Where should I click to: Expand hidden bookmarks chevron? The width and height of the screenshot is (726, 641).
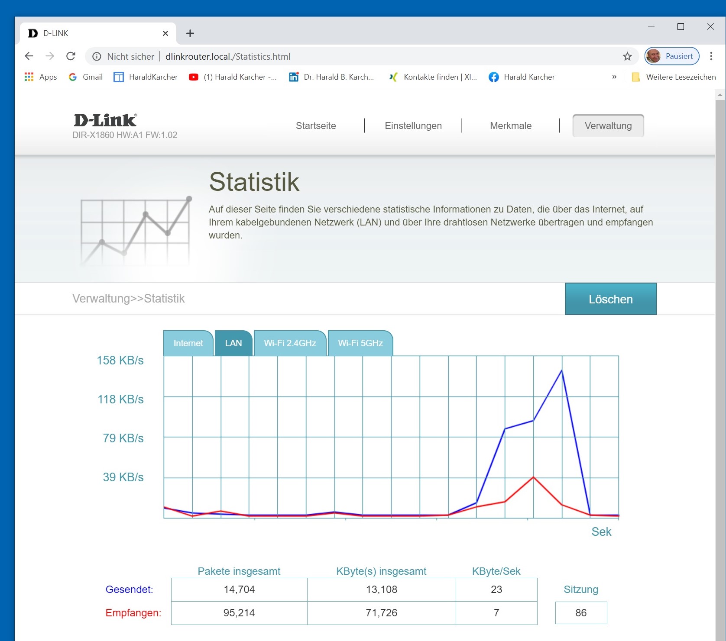click(614, 77)
